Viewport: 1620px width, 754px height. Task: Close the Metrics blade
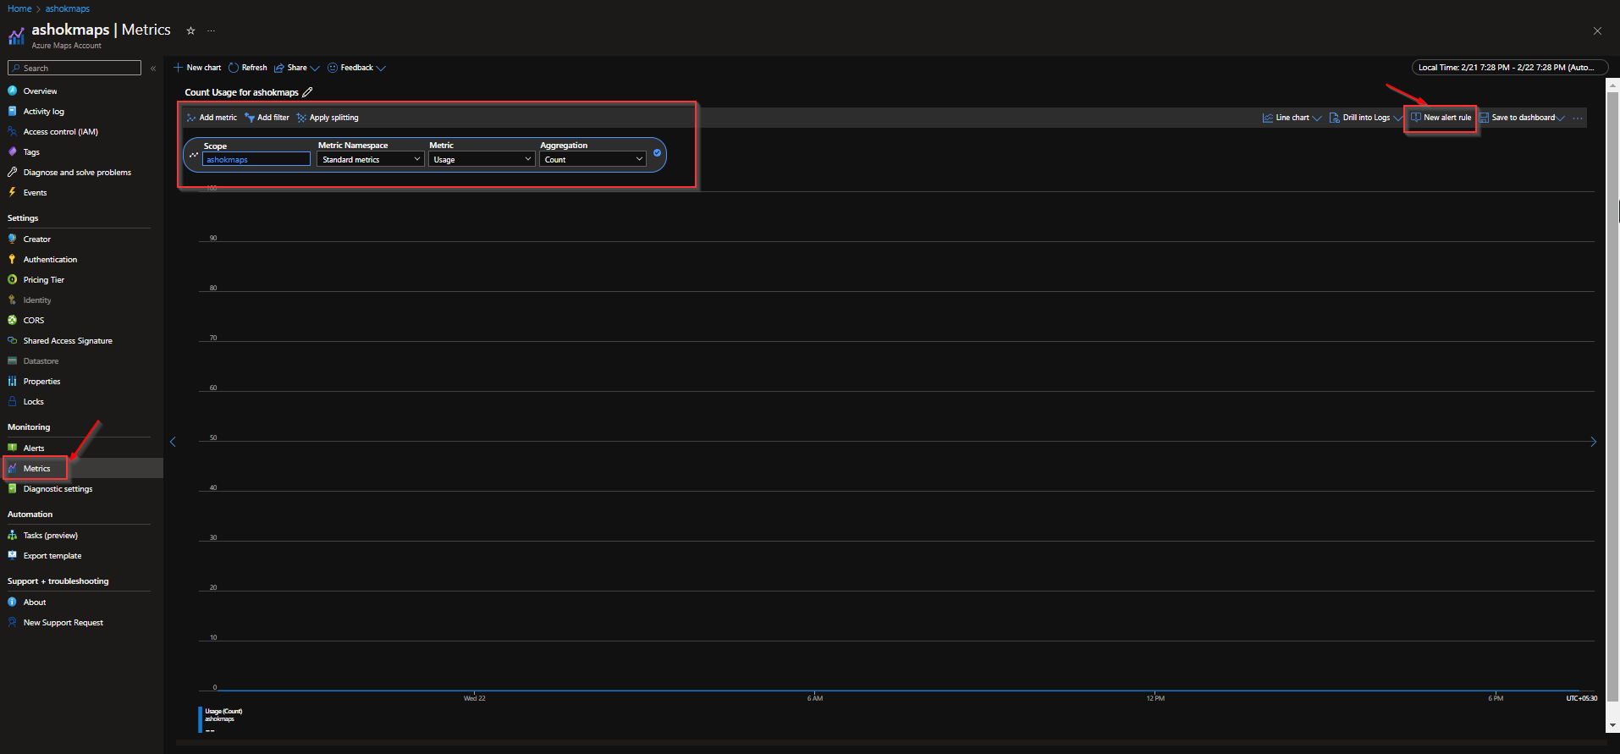1597,31
